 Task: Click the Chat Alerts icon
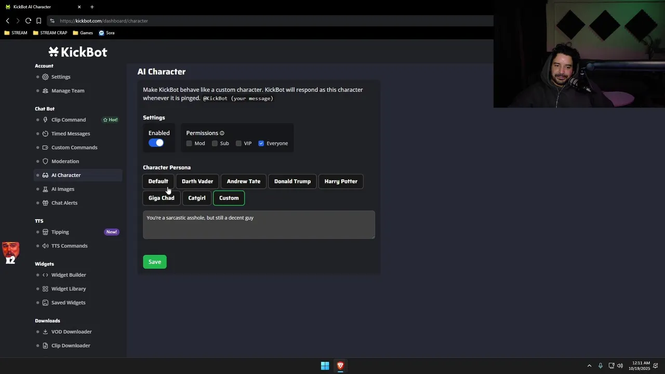[x=45, y=203]
